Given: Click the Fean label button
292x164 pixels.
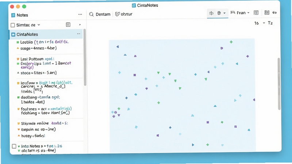Looking at the screenshot, I should pos(241,13).
